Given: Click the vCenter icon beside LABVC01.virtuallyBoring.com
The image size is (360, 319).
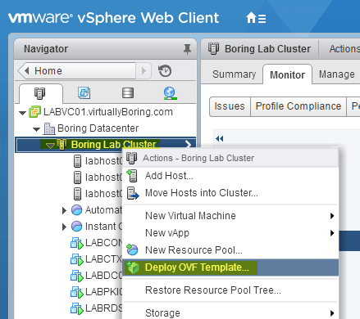Looking at the screenshot, I should [x=35, y=112].
